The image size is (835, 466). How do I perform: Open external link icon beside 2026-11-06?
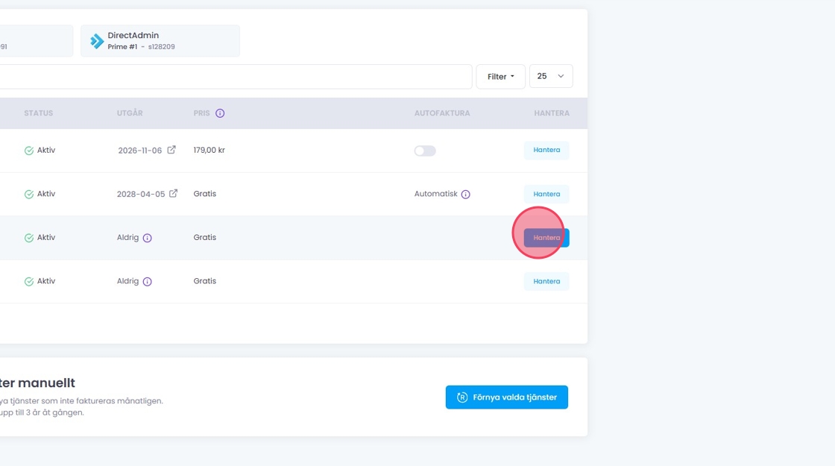pos(171,150)
